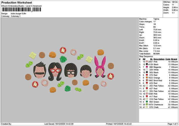Click the 'Stop Sequence:' heading
This screenshot has height=126, width=179.
point(146,56)
